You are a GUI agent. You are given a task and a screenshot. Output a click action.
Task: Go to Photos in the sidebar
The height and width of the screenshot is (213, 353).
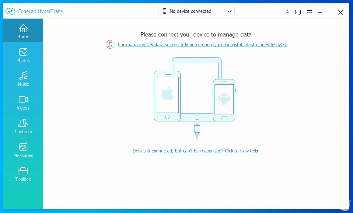[x=23, y=55]
